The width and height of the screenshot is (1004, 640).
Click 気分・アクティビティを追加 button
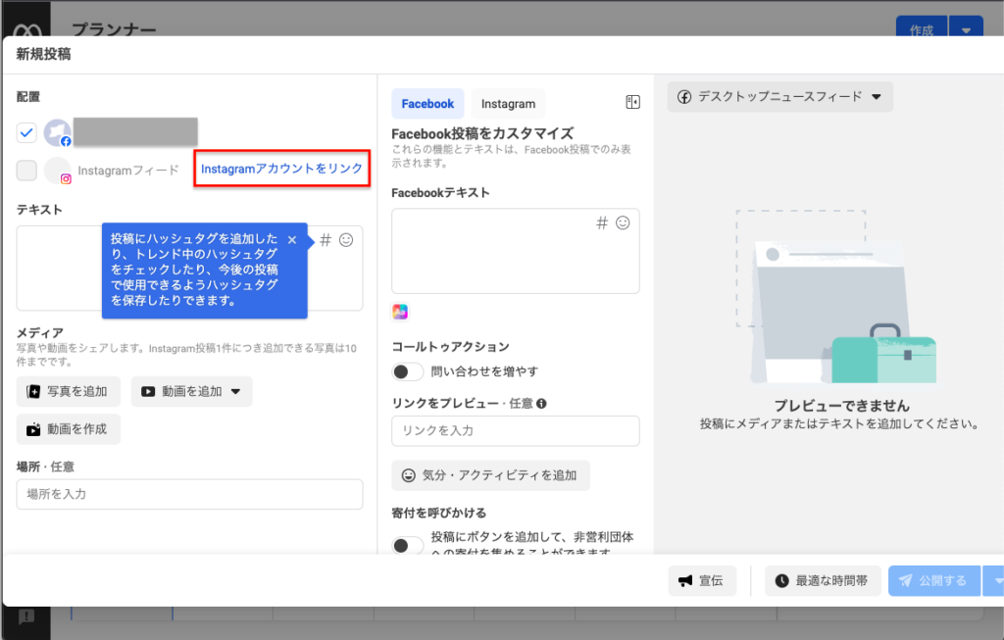point(490,475)
